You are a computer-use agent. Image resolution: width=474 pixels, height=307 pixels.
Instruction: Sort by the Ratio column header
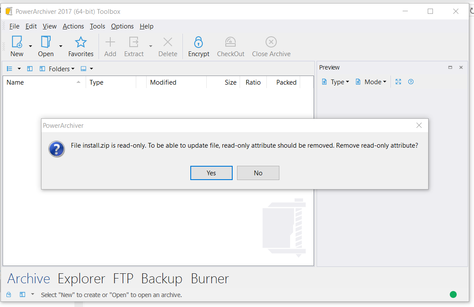tap(253, 82)
